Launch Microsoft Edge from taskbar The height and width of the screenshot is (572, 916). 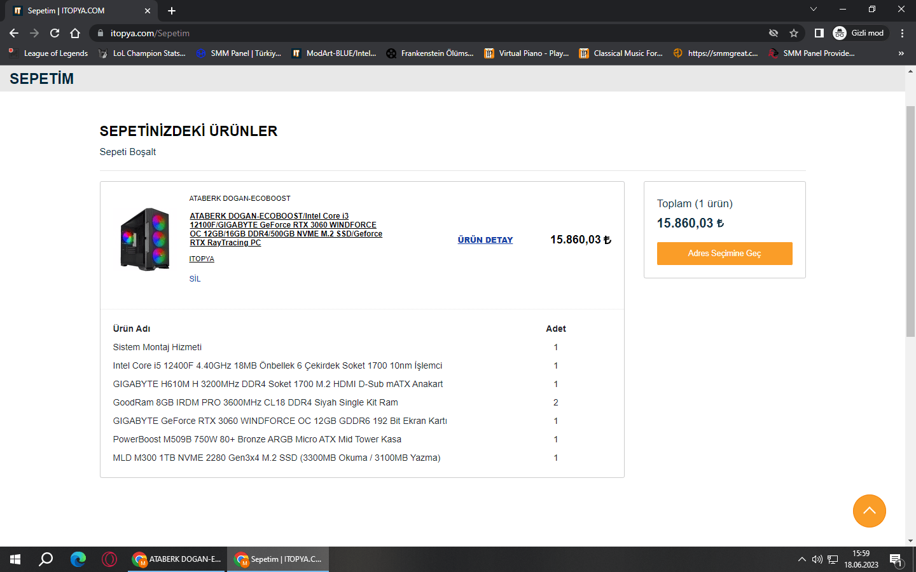coord(78,559)
